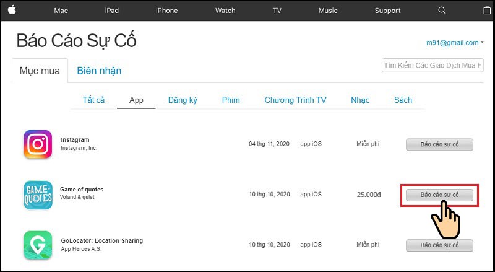Expand the m91@gmail.com account dropdown
This screenshot has width=495, height=272.
pyautogui.click(x=455, y=43)
